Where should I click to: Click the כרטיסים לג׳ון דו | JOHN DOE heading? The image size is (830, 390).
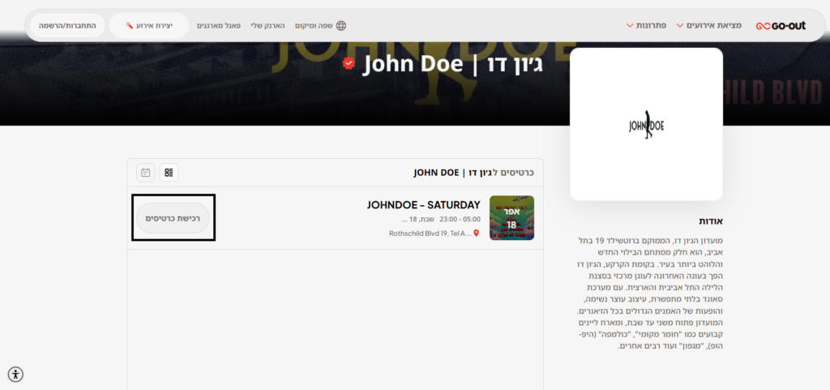[473, 173]
